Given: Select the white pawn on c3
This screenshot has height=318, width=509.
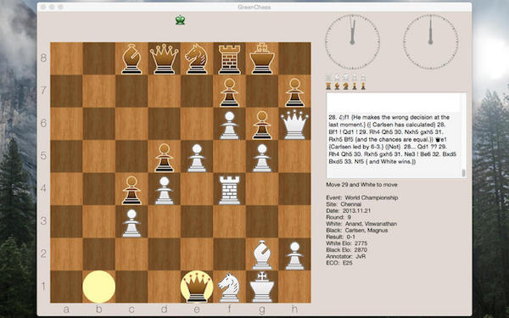Looking at the screenshot, I should 131,223.
